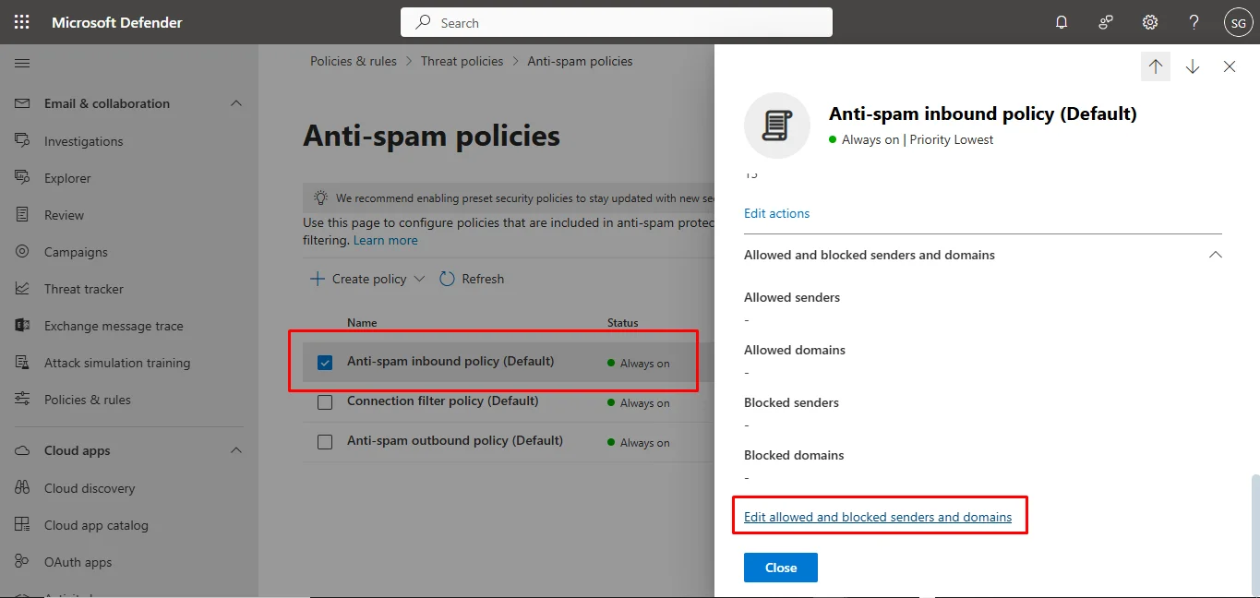
Task: Open the app launcher waffle icon
Action: (22, 22)
